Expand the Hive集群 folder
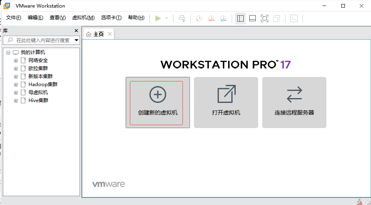 click(x=16, y=101)
